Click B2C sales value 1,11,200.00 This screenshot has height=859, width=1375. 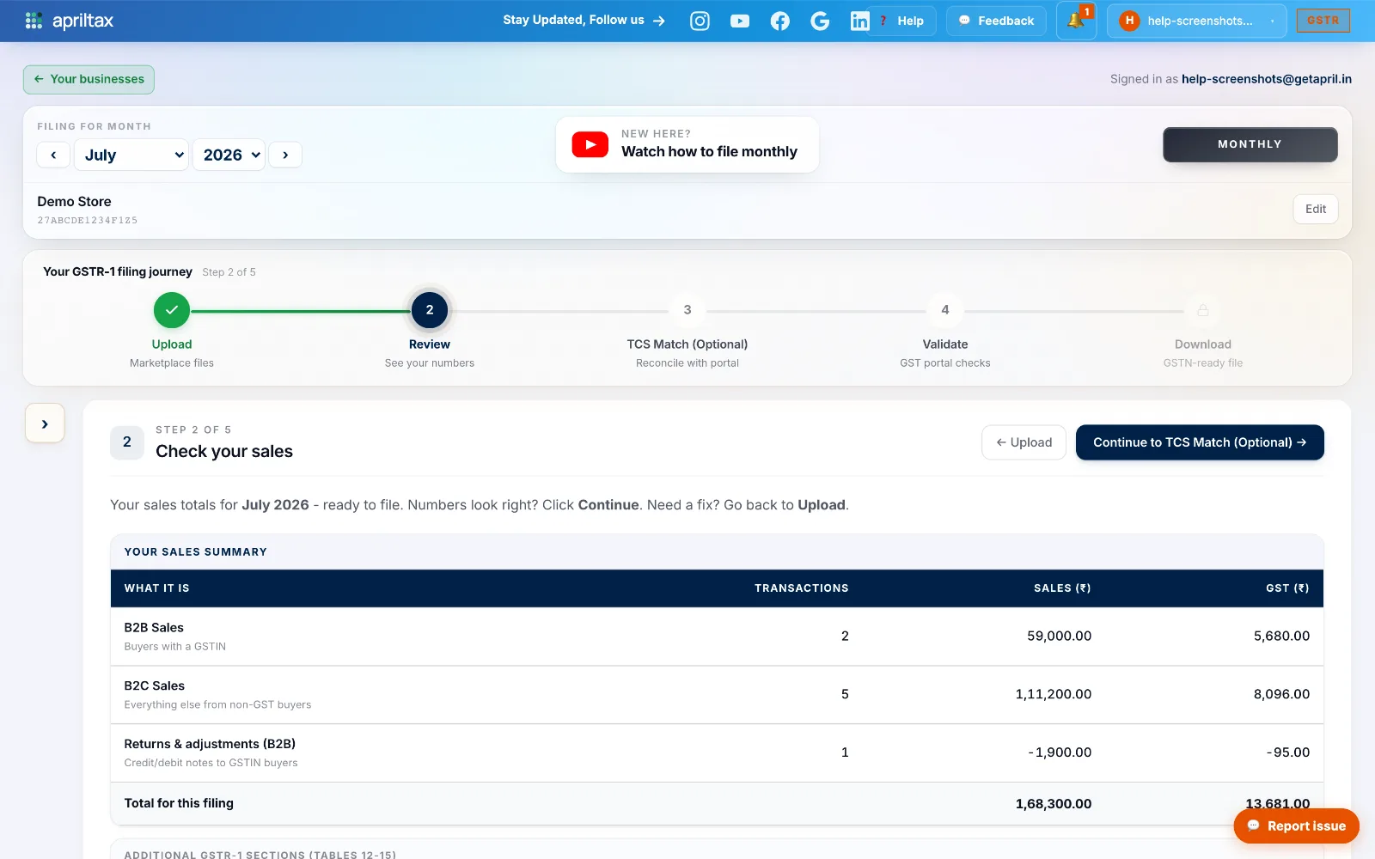point(1054,694)
